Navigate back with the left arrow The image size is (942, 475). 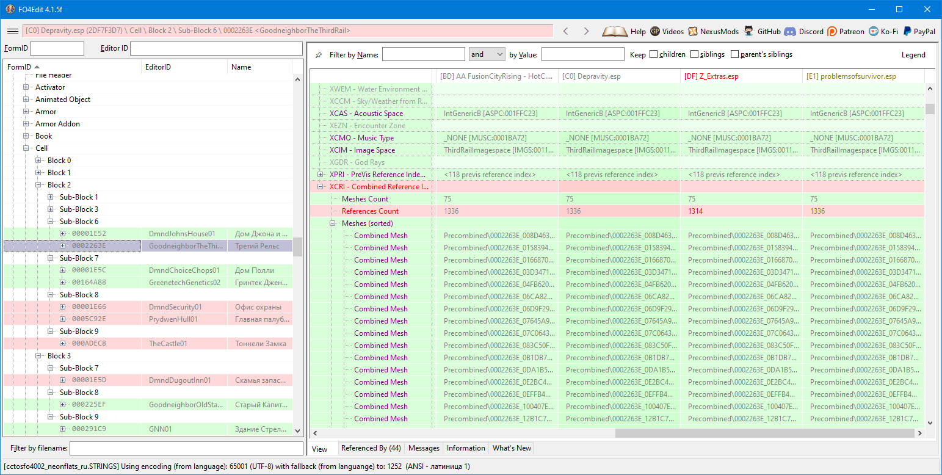click(x=566, y=31)
